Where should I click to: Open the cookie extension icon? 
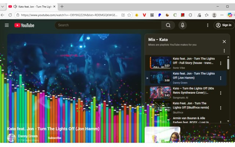coord(167,15)
